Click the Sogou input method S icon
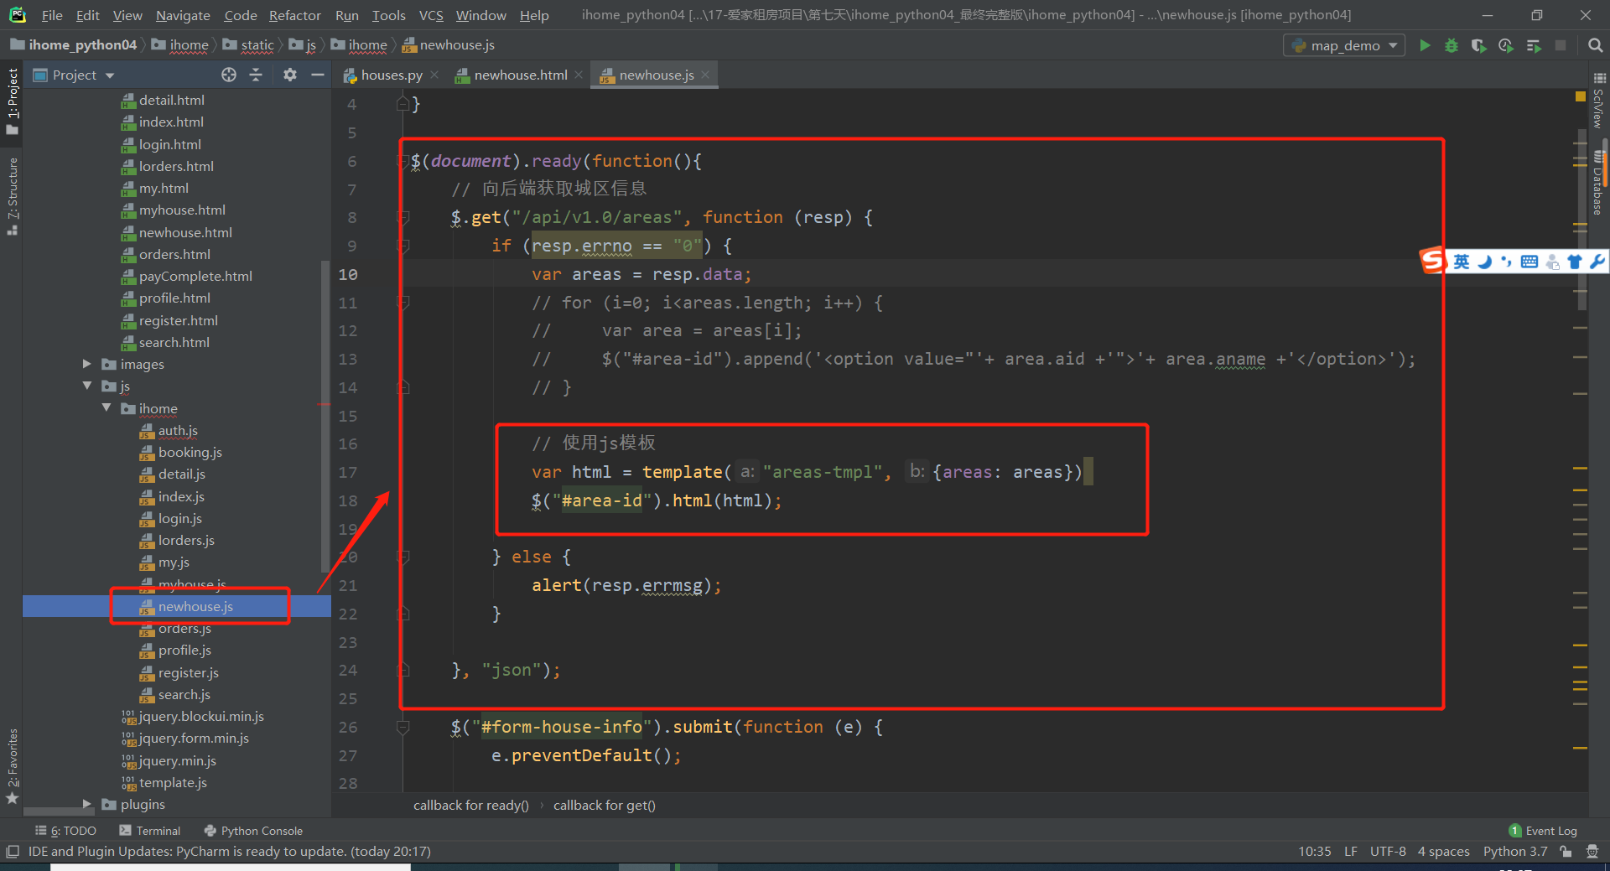Viewport: 1610px width, 871px height. point(1432,261)
